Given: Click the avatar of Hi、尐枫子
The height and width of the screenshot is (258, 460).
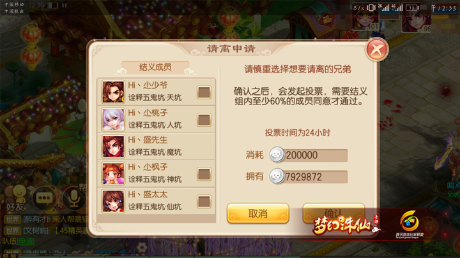Looking at the screenshot, I should [113, 174].
